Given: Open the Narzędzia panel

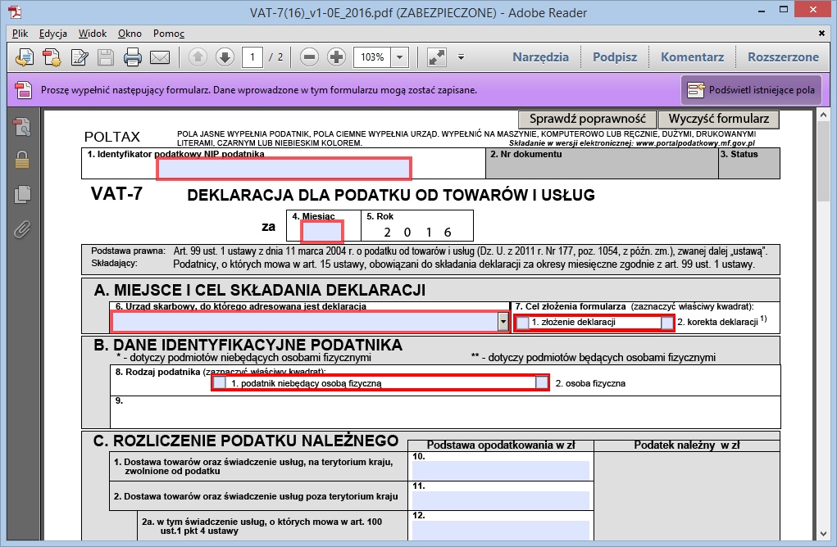Looking at the screenshot, I should (541, 57).
